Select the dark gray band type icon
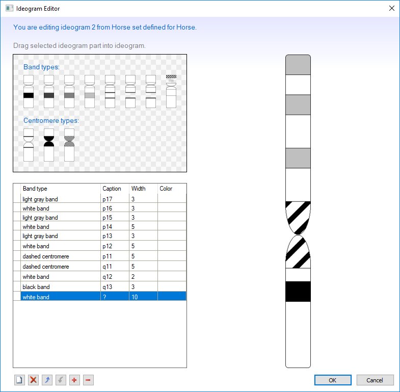Image resolution: width=400 pixels, height=392 pixels. 49,91
